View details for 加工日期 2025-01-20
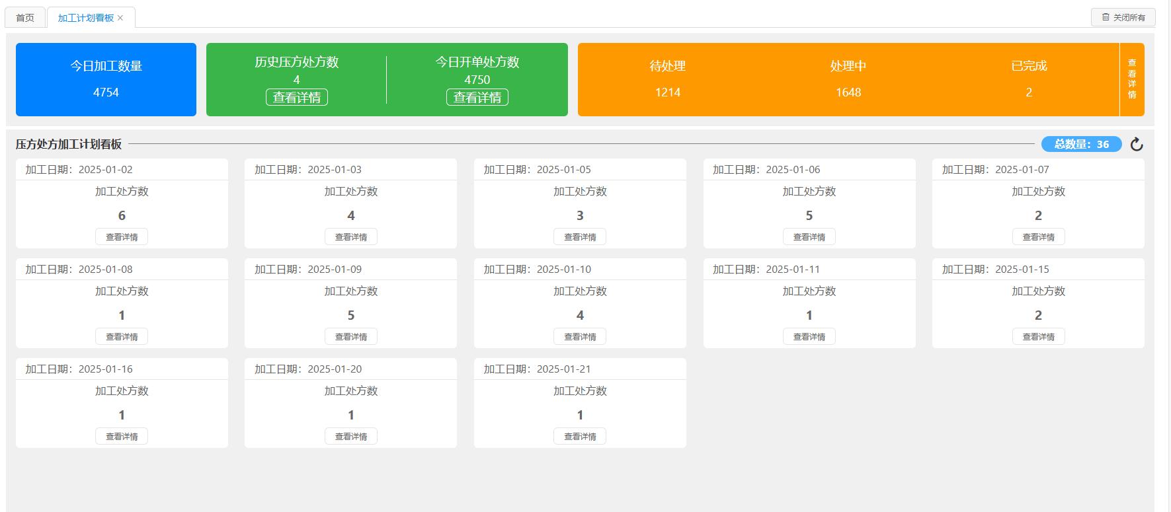This screenshot has width=1171, height=512. coord(351,436)
